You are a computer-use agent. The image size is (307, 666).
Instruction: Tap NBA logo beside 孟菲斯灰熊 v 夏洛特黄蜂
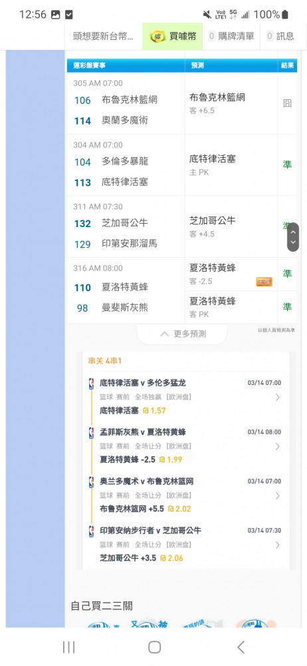(91, 433)
